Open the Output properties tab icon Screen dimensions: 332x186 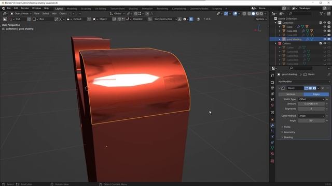pyautogui.click(x=272, y=88)
